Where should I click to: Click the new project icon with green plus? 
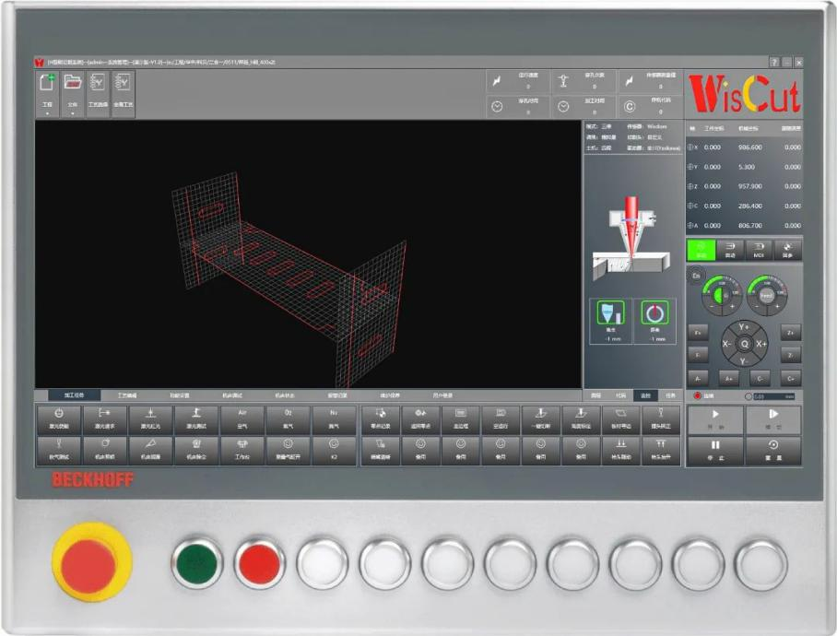(47, 82)
